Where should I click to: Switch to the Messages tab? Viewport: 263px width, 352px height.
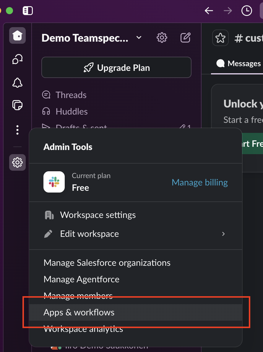click(x=238, y=63)
